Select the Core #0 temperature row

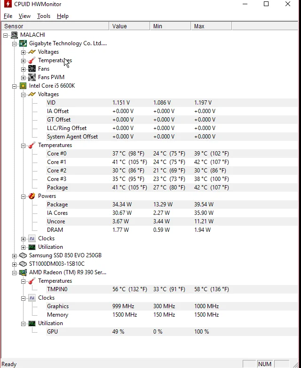pyautogui.click(x=172, y=154)
